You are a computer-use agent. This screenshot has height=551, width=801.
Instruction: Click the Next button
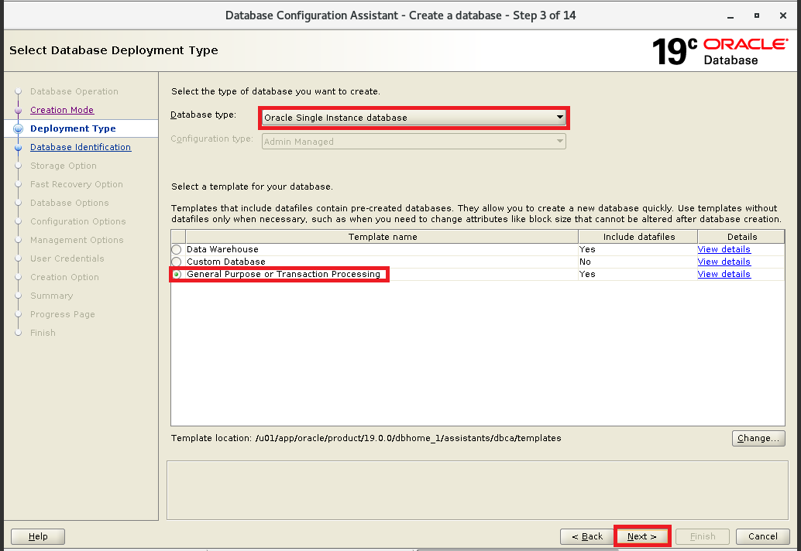click(641, 536)
